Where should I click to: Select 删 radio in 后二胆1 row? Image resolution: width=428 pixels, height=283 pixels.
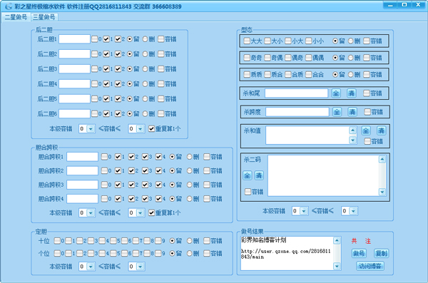(x=146, y=39)
